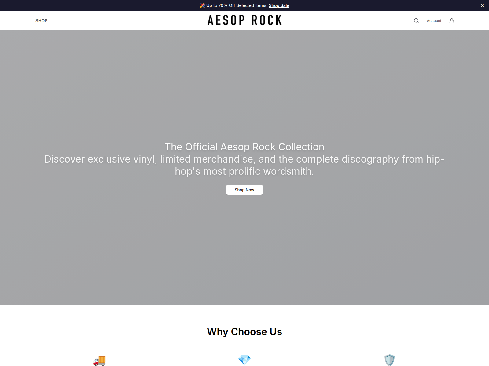Click the shield icon

(x=390, y=360)
